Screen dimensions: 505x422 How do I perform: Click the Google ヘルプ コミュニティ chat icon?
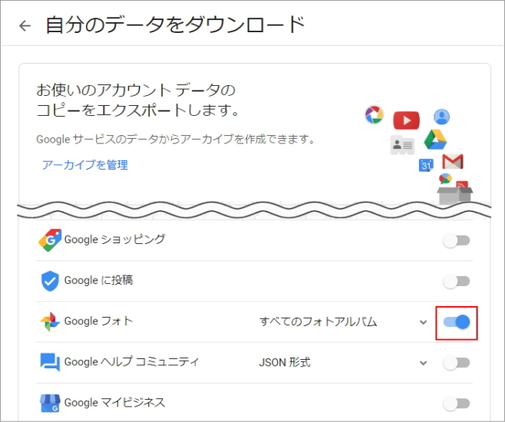point(50,363)
